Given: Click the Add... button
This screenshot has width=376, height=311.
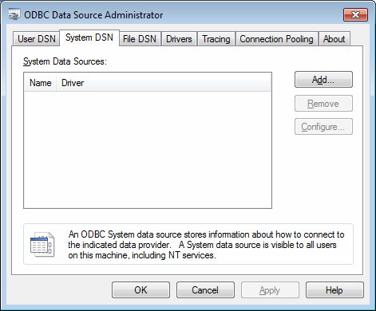Looking at the screenshot, I should click(x=323, y=80).
